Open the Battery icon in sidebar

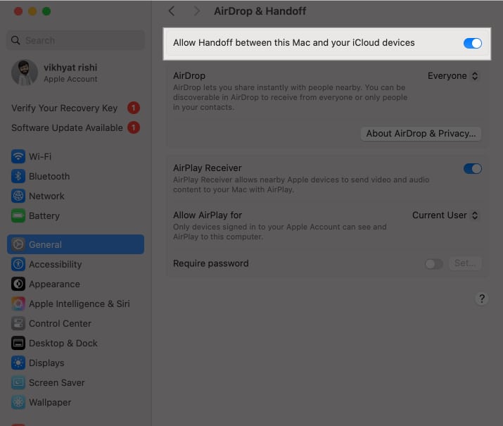(18, 215)
